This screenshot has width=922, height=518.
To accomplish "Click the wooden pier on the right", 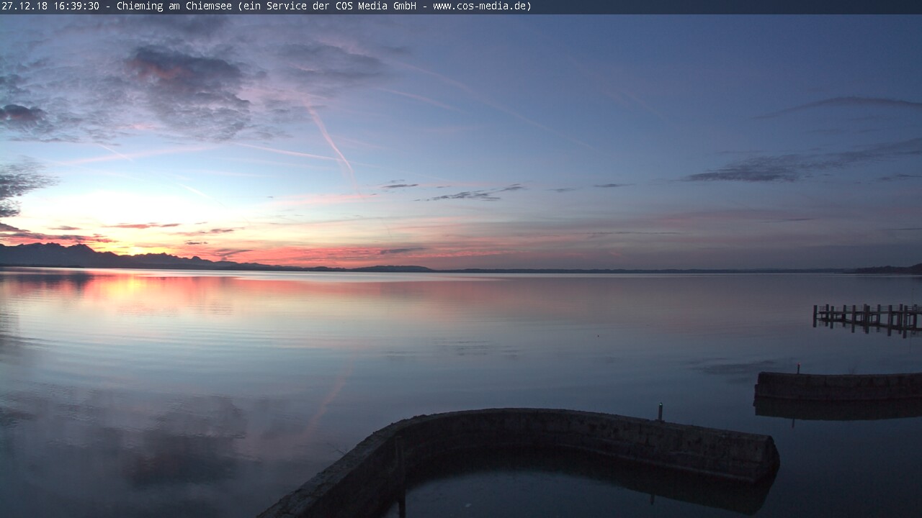I will click(x=868, y=316).
